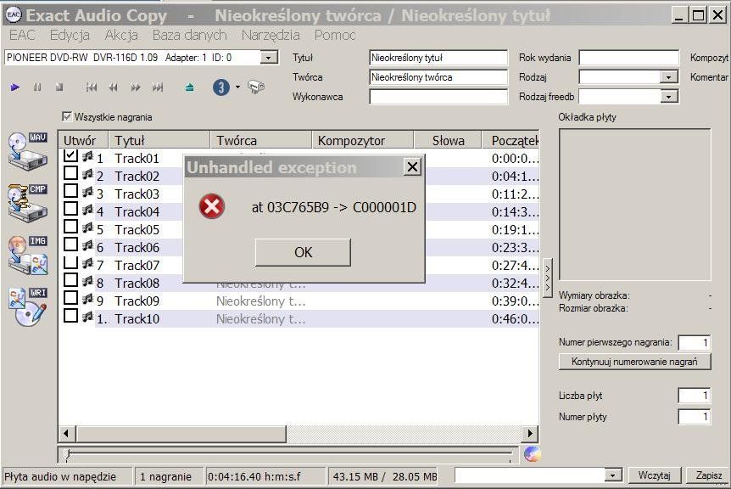731x489 pixels.
Task: Click the CD icon beside the position slider
Action: 532,453
